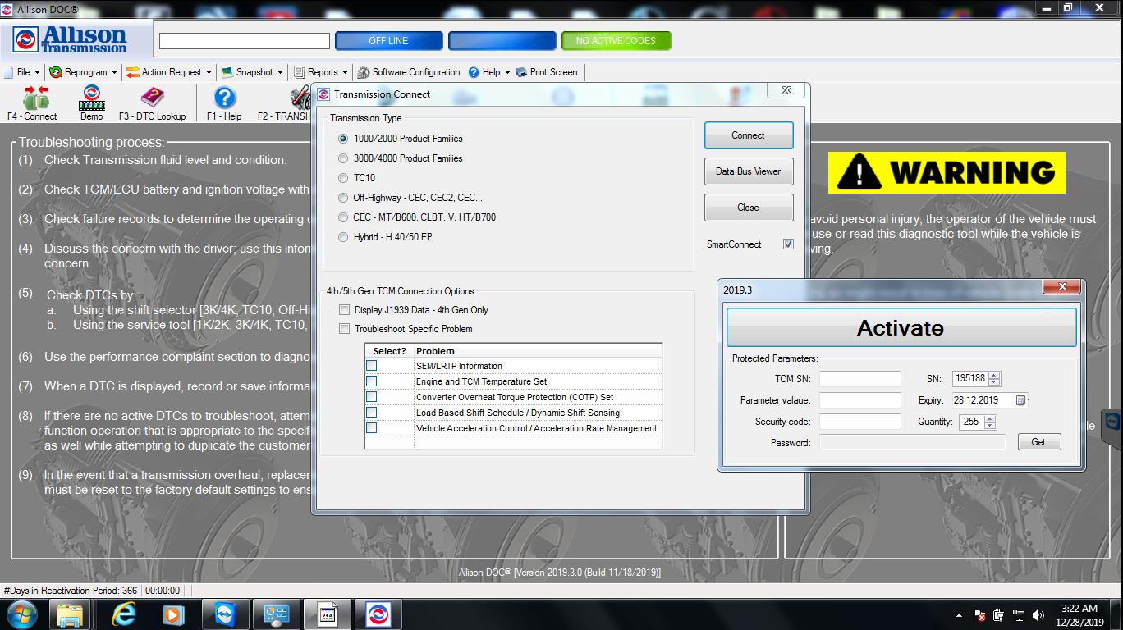Click the large Activate button
This screenshot has height=630, width=1123.
click(x=901, y=328)
